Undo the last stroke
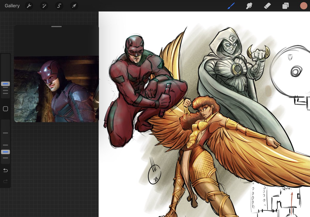The image size is (310, 217). tap(5, 170)
